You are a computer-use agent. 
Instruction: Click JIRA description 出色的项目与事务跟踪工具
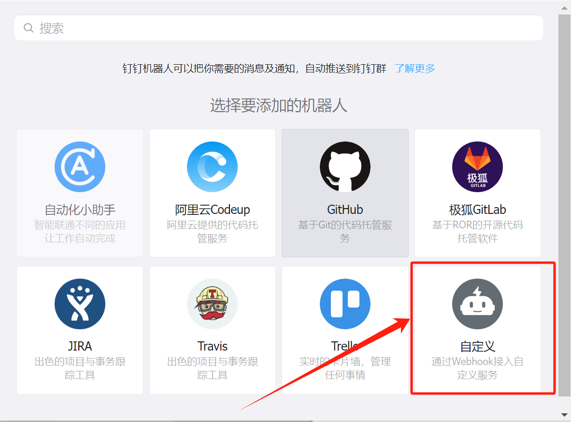point(80,368)
